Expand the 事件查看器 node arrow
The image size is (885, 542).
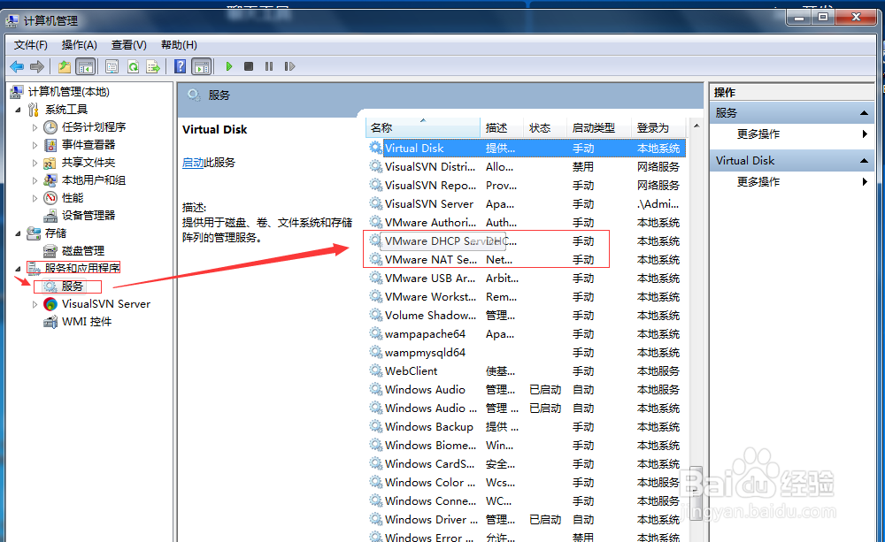point(35,145)
